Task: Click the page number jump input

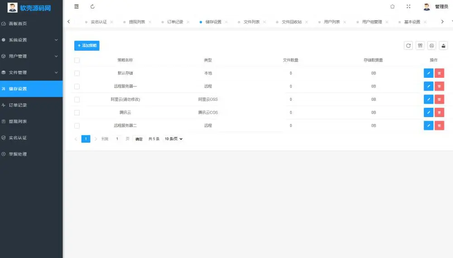Action: pyautogui.click(x=117, y=139)
